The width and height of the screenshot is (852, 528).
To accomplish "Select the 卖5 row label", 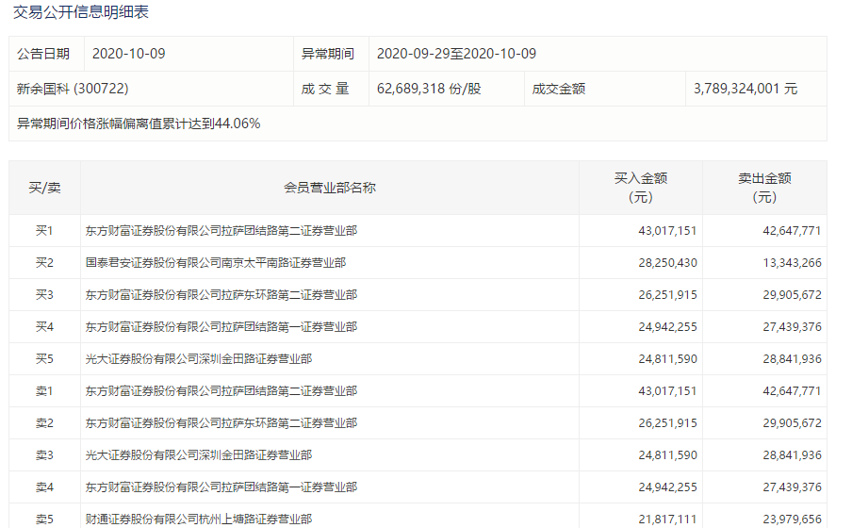I will pos(44,520).
